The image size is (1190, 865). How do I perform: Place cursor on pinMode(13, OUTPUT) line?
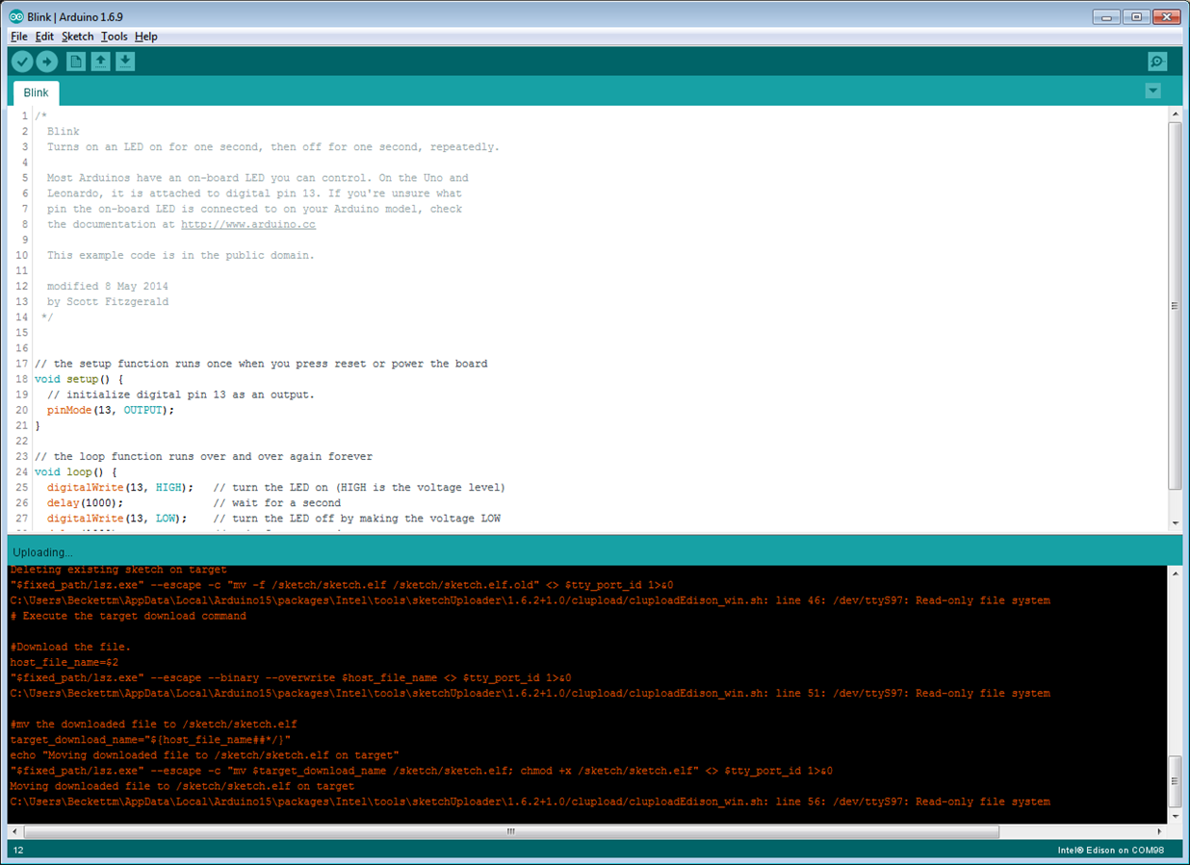pos(111,410)
